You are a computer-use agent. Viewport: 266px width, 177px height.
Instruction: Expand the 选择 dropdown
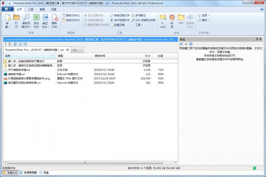204,16
